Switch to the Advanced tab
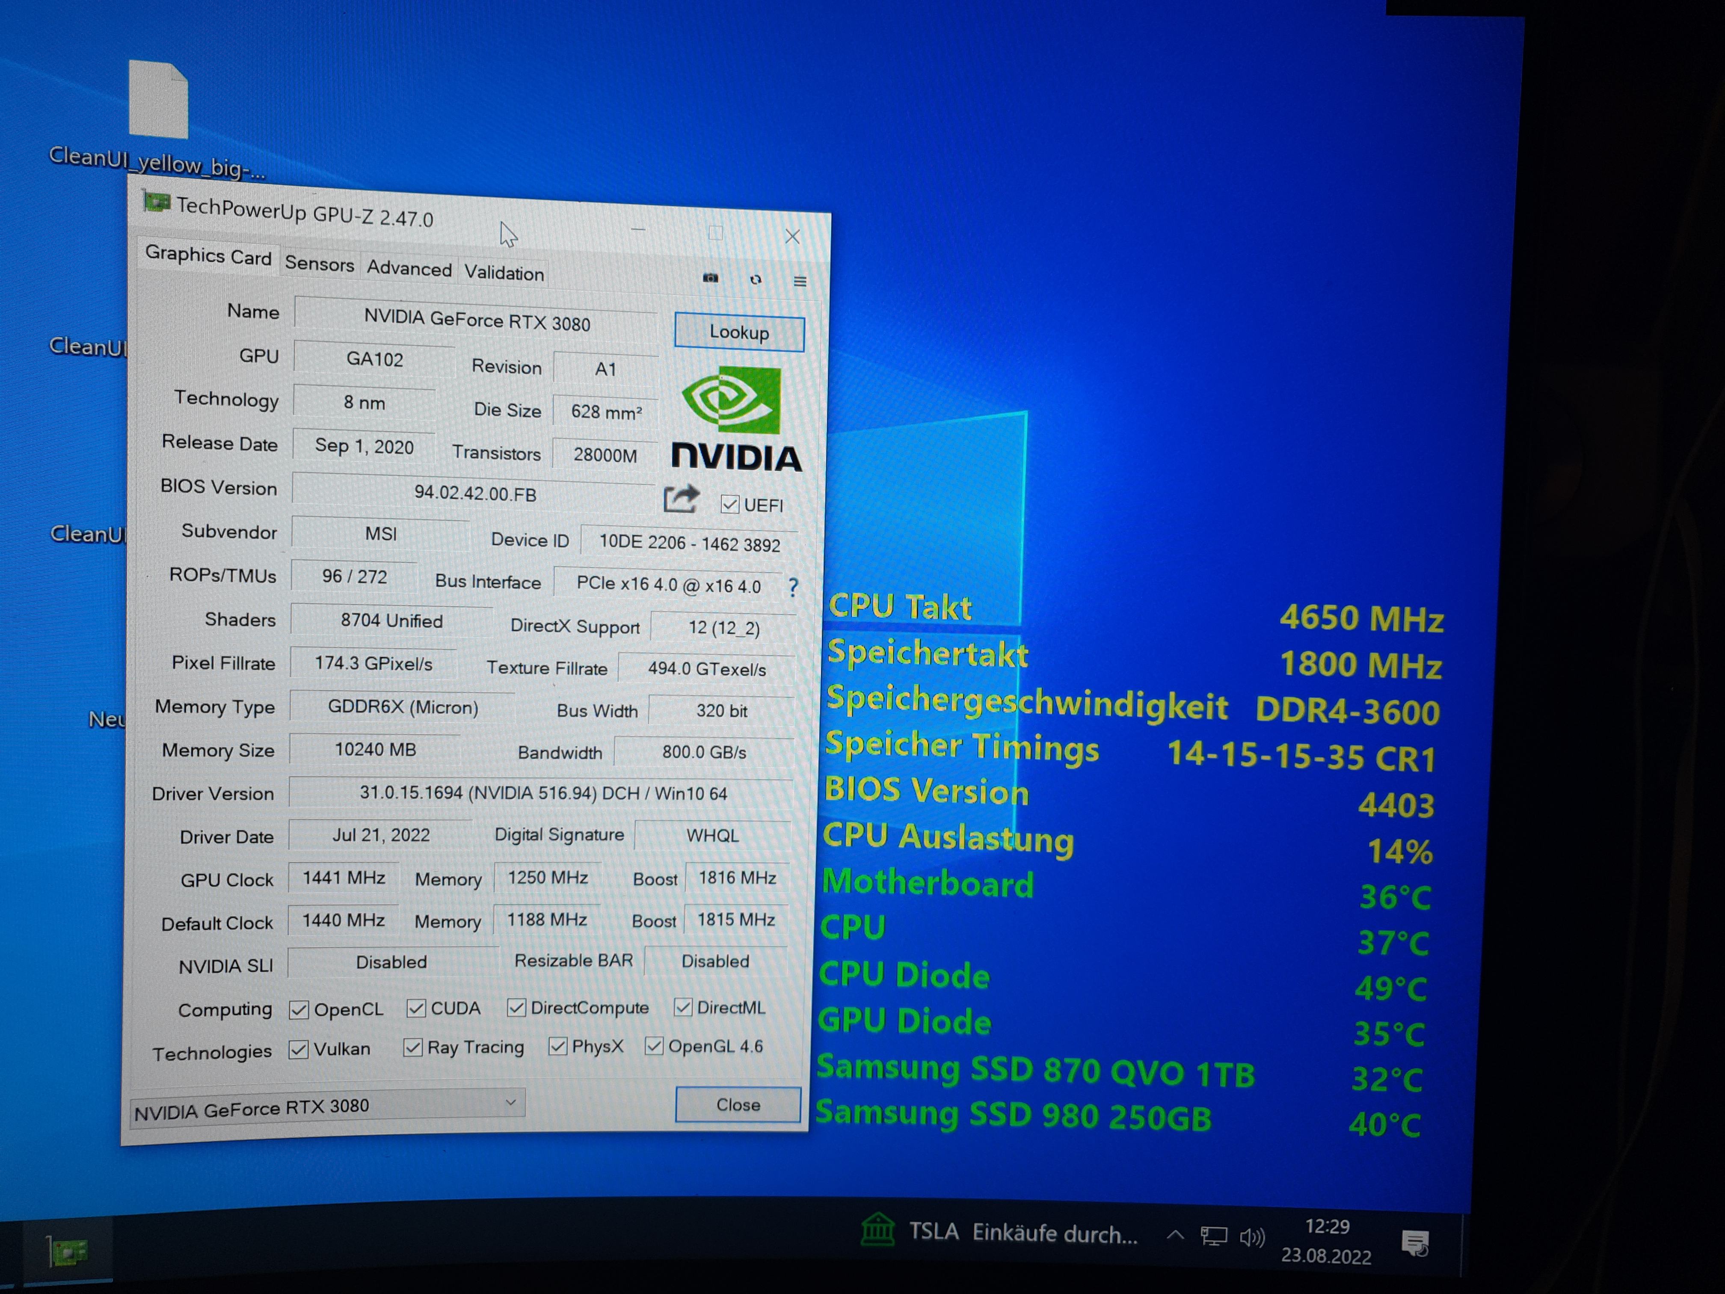The width and height of the screenshot is (1725, 1294). point(409,268)
